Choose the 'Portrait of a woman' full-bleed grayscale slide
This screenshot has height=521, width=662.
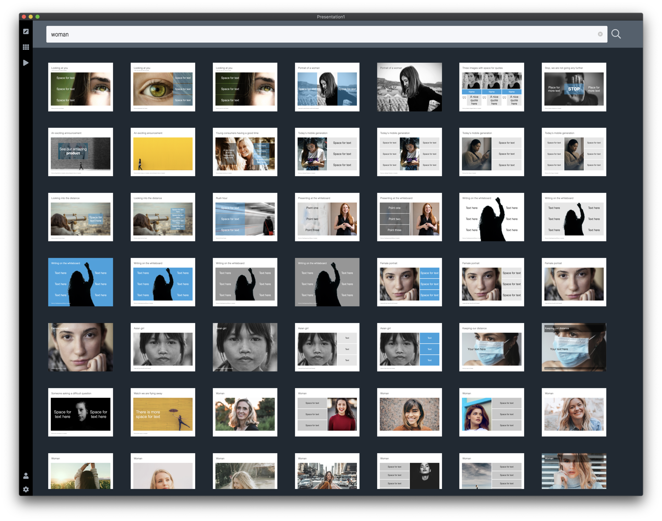coord(409,87)
